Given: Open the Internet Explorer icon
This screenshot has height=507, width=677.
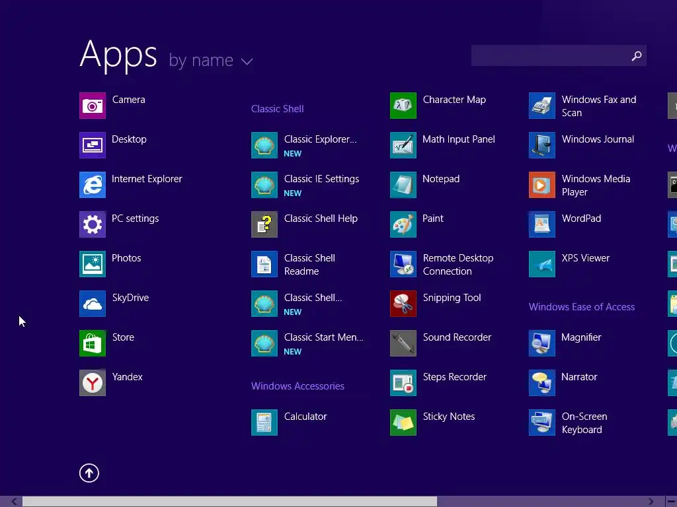Looking at the screenshot, I should point(93,185).
